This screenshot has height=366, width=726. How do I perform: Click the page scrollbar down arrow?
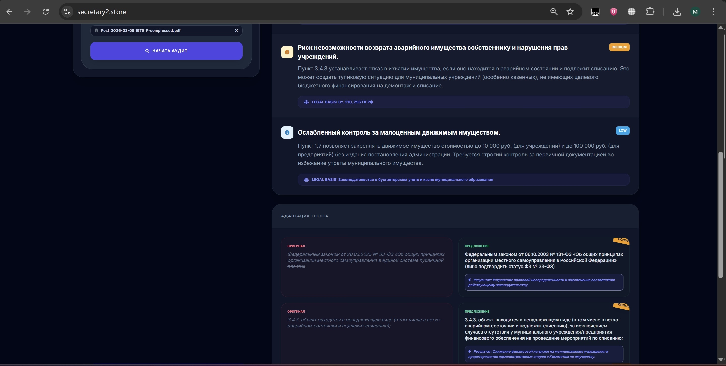[721, 359]
